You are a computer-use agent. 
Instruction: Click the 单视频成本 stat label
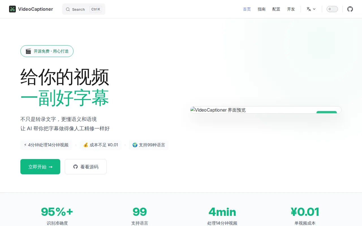[305, 223]
